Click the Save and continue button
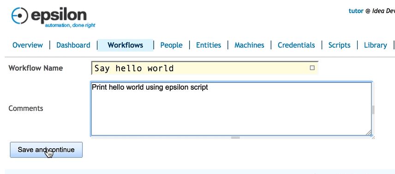The width and height of the screenshot is (395, 174). [x=46, y=150]
